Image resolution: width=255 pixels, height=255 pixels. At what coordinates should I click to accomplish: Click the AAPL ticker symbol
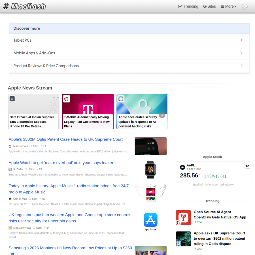tap(191, 165)
